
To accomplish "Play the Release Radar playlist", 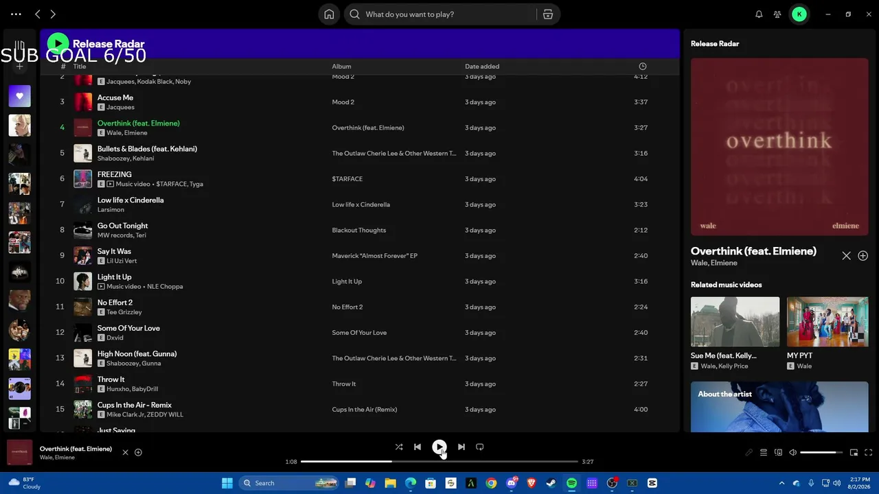I will pyautogui.click(x=58, y=44).
